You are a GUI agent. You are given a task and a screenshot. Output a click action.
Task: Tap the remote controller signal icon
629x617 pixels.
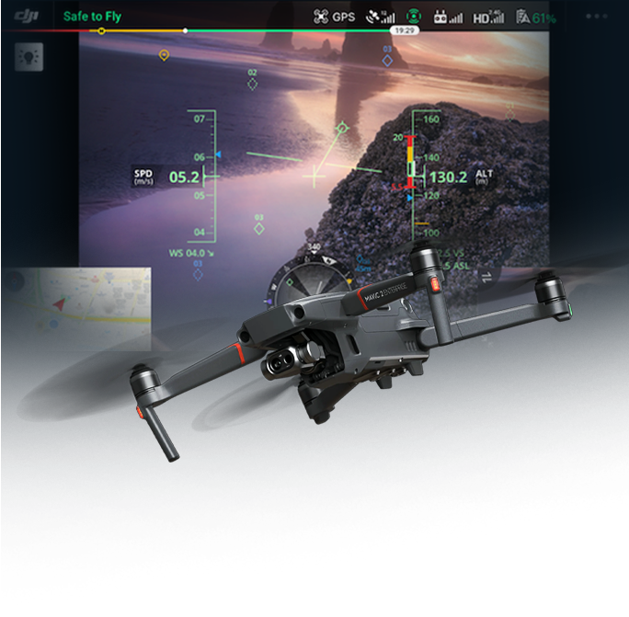[x=448, y=17]
